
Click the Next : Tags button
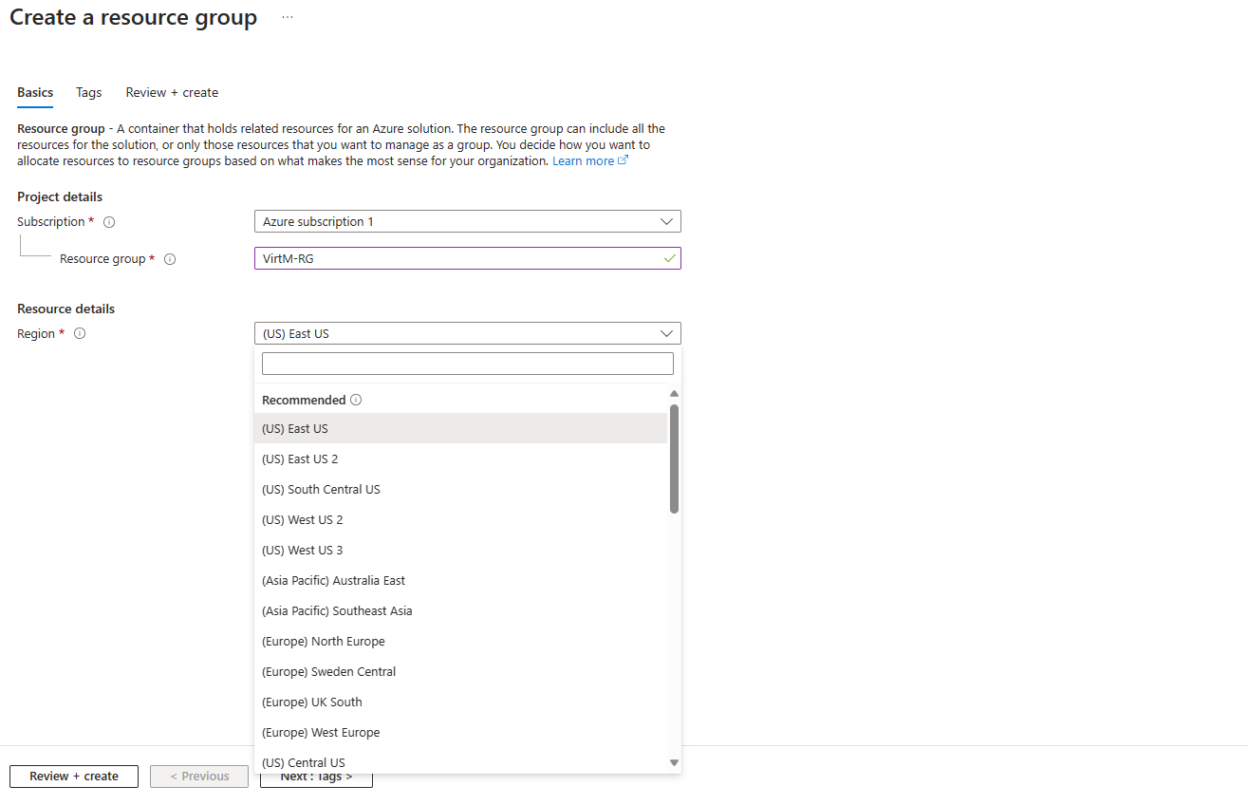click(316, 775)
